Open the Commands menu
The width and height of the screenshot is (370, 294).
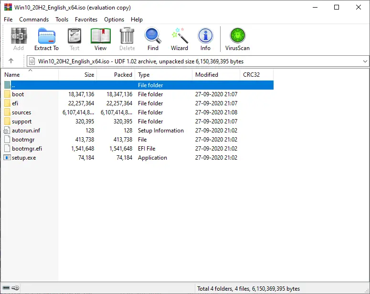coord(34,20)
